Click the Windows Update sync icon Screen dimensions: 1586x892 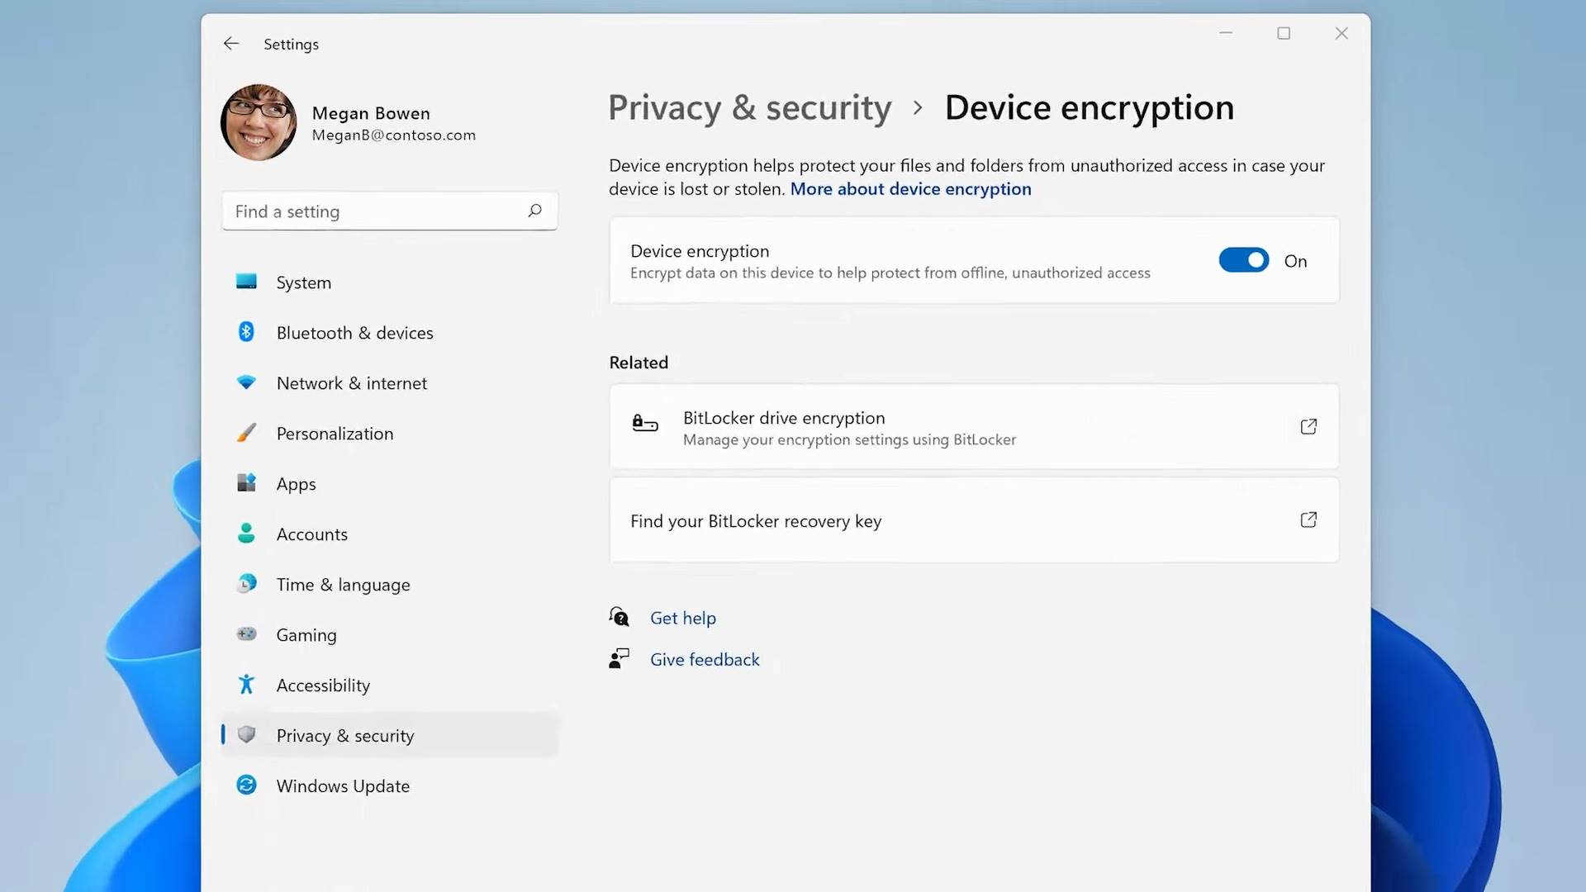[246, 785]
